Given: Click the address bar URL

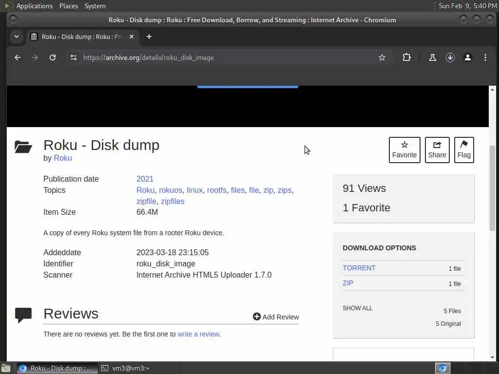Looking at the screenshot, I should (x=149, y=57).
